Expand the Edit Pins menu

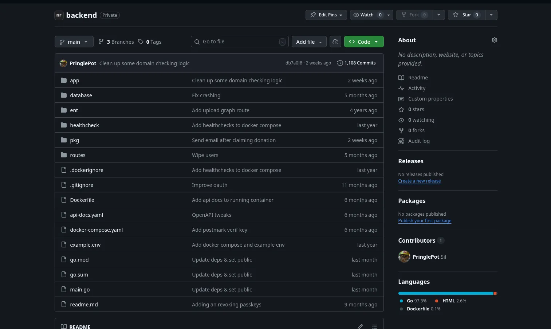pyautogui.click(x=326, y=15)
